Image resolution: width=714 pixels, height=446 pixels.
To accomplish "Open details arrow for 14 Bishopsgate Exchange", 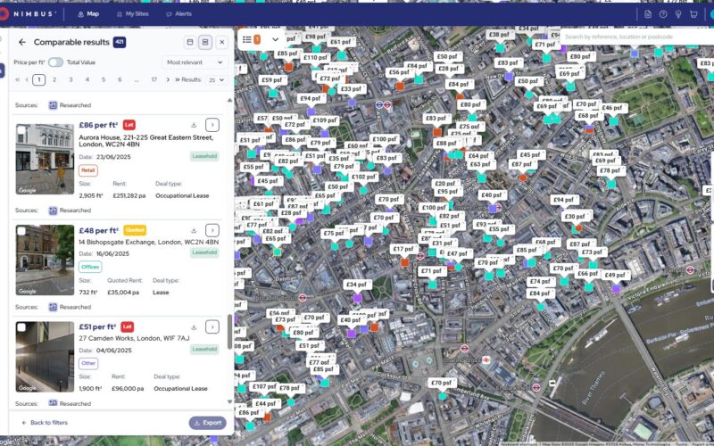I will pyautogui.click(x=212, y=230).
